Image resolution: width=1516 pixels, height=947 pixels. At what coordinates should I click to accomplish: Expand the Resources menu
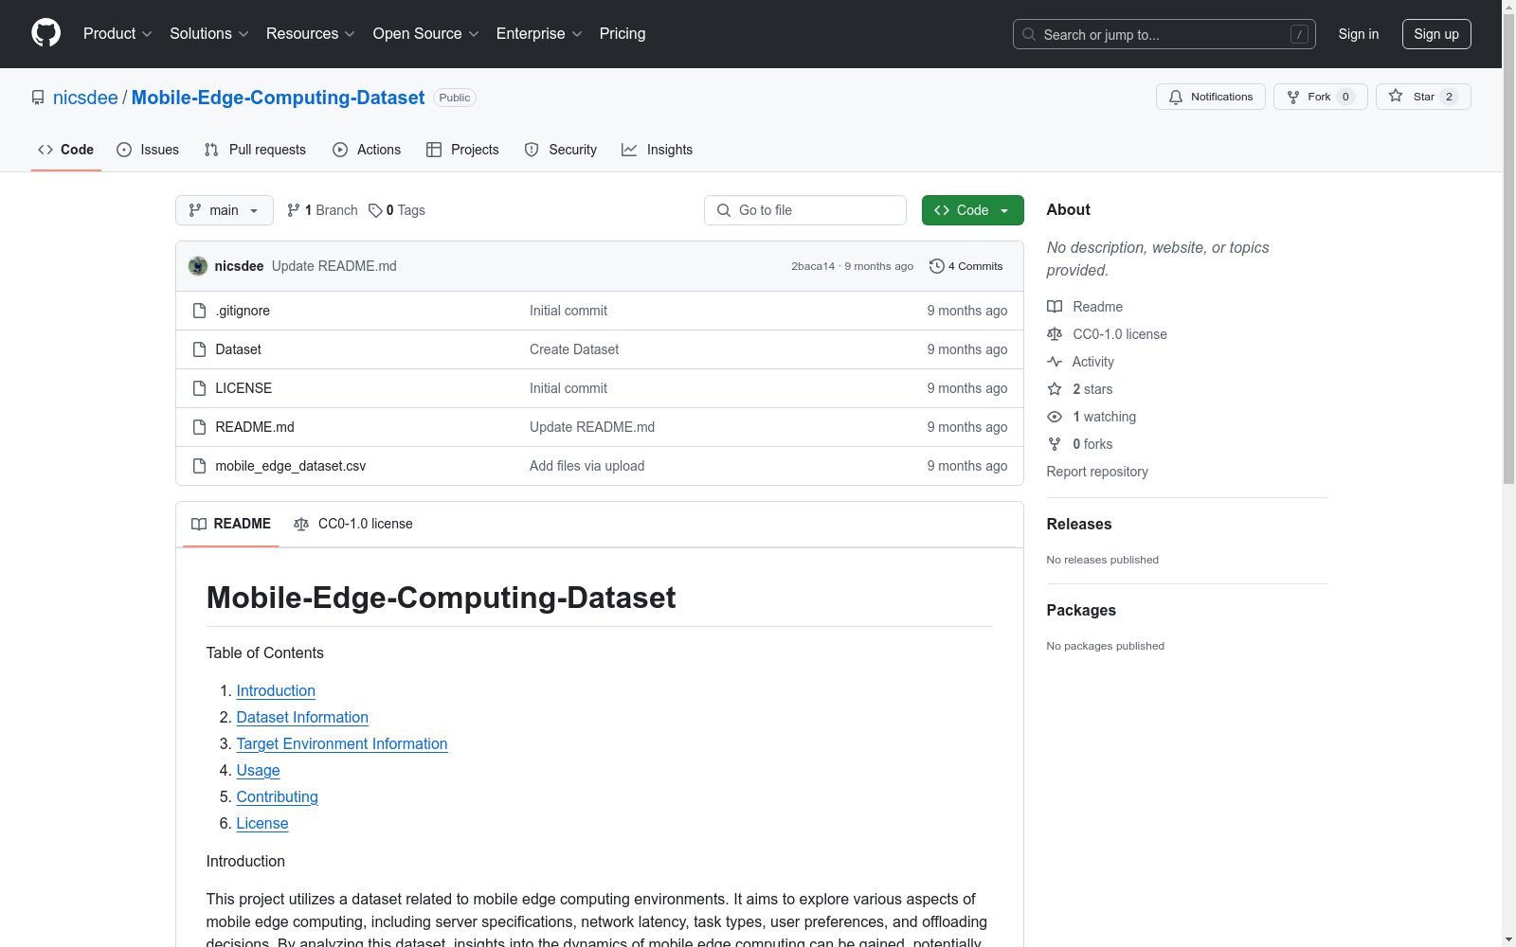tap(311, 33)
